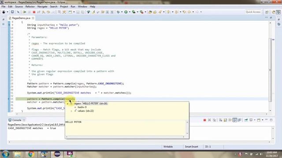The height and width of the screenshot is (158, 282).
Task: Toggle Word Wrap in console toolbar
Action: coord(230,120)
